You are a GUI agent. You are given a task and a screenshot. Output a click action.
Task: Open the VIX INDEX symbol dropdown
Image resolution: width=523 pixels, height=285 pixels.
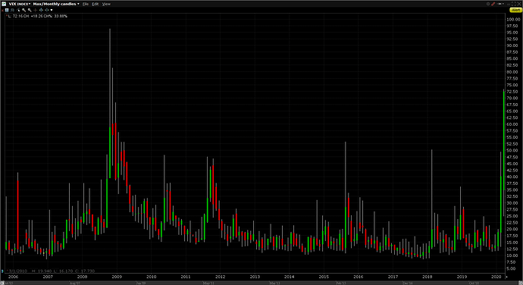20,4
